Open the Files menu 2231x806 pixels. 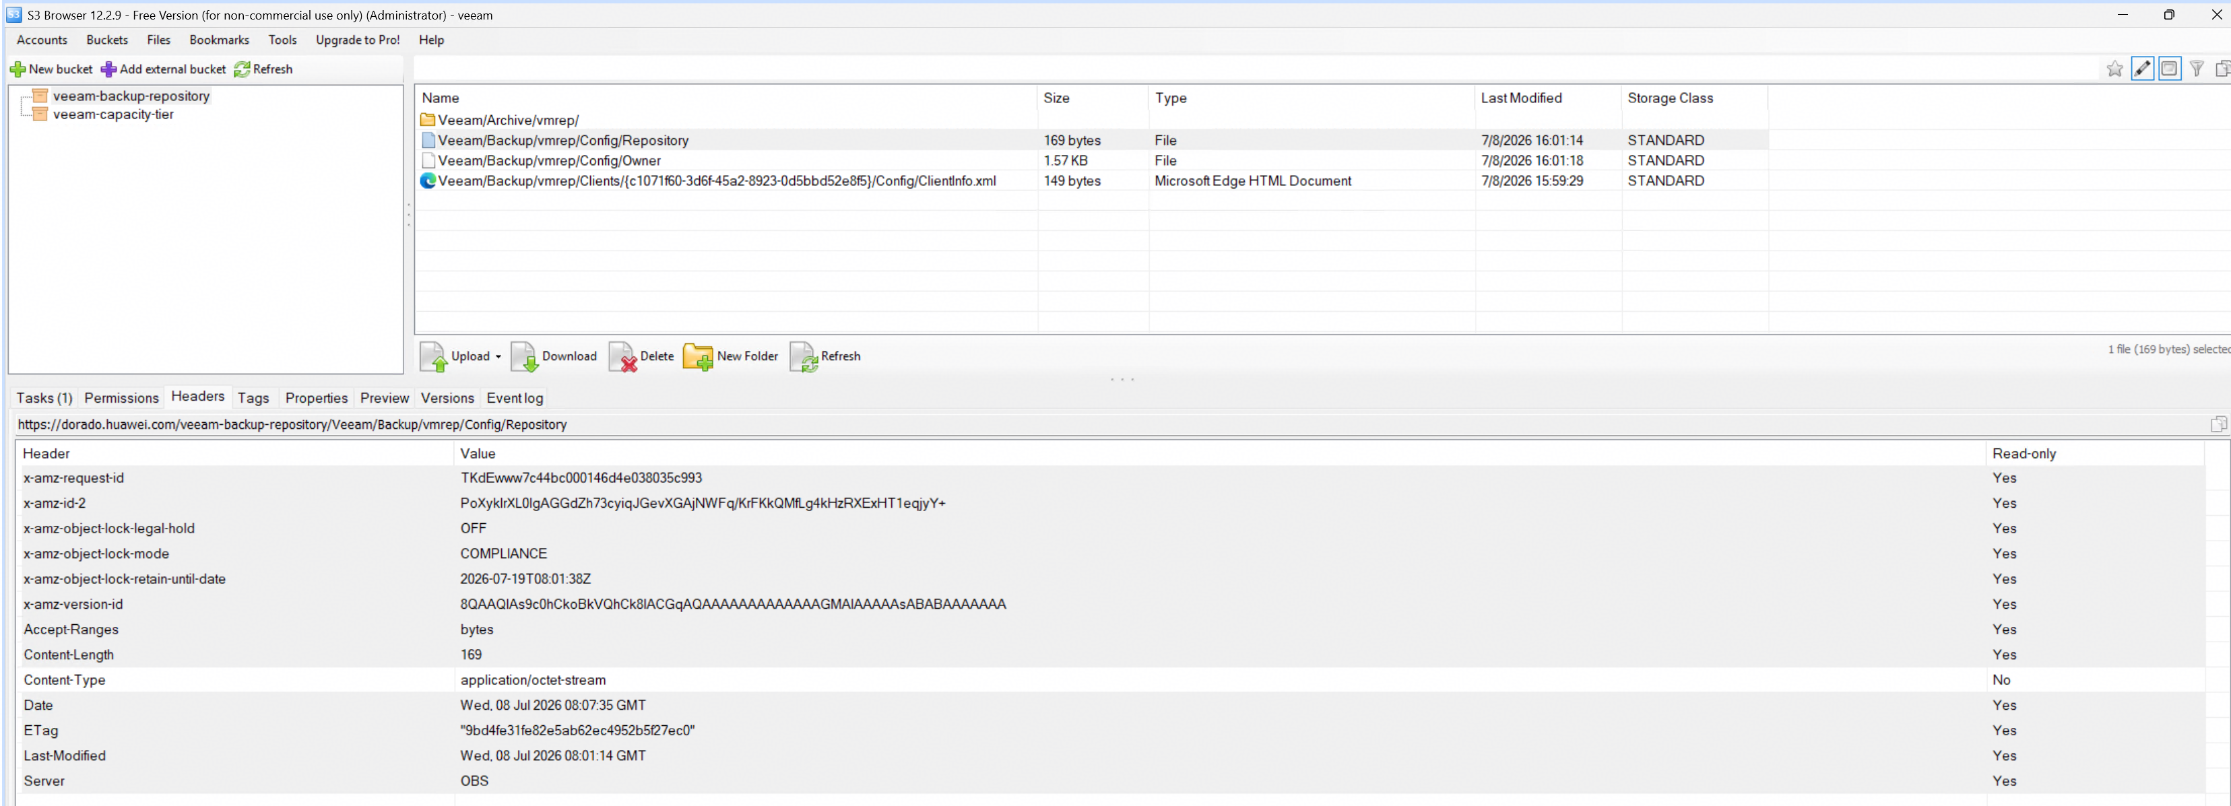click(158, 40)
